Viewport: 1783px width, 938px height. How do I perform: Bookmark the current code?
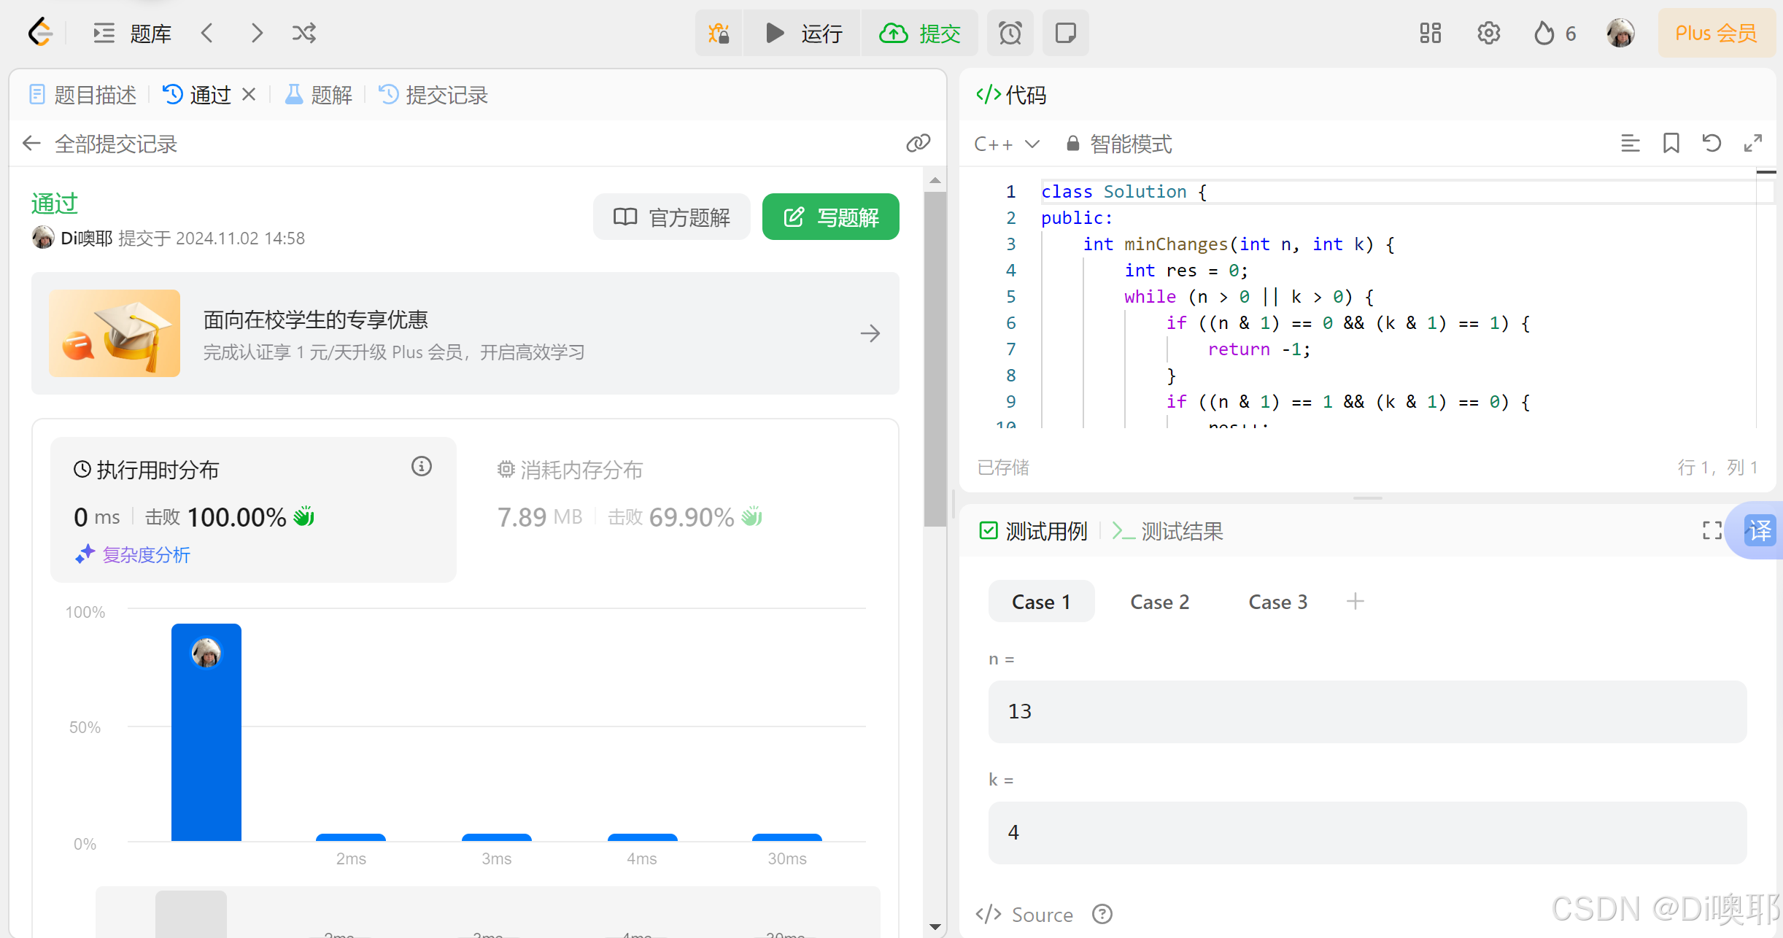pyautogui.click(x=1671, y=143)
